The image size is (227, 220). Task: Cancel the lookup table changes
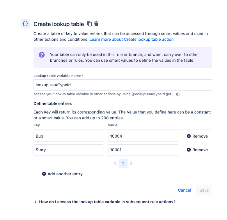click(x=184, y=190)
